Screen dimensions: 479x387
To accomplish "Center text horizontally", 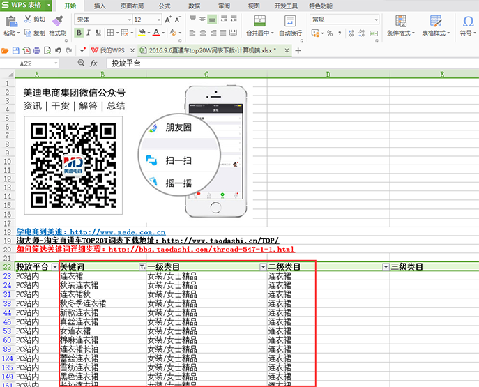I will tap(202, 33).
